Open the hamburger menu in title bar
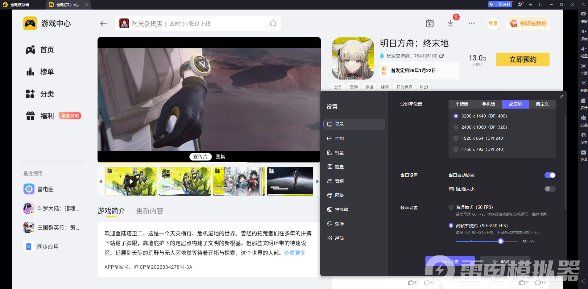 click(530, 5)
